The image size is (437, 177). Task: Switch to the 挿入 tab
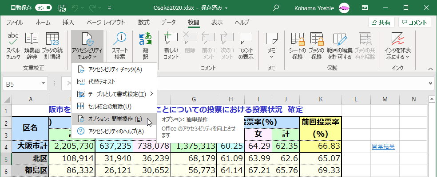(68, 23)
